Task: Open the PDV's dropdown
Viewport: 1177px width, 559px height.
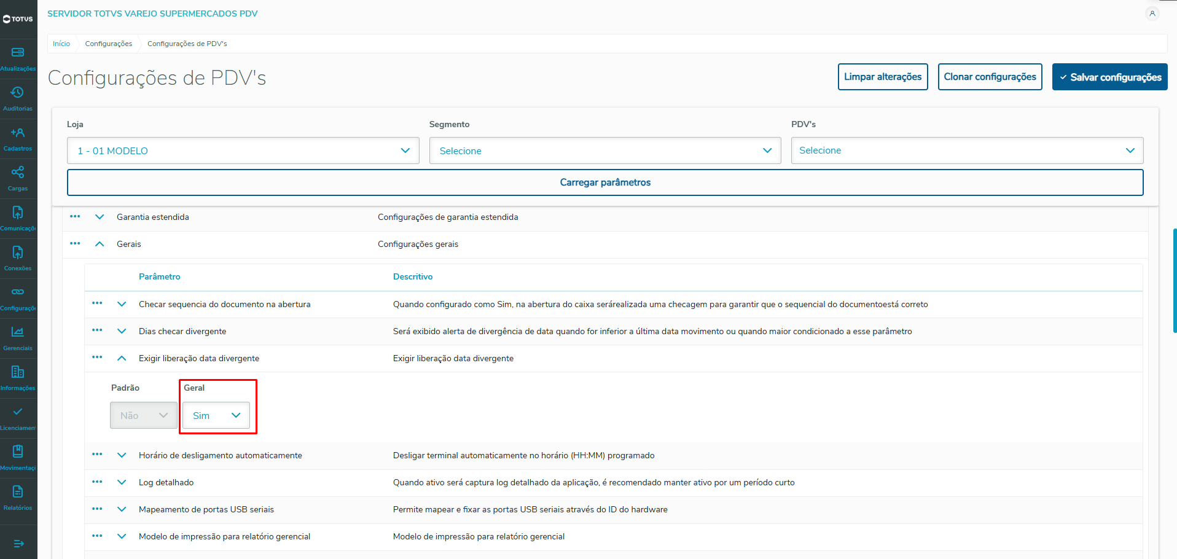Action: [967, 150]
